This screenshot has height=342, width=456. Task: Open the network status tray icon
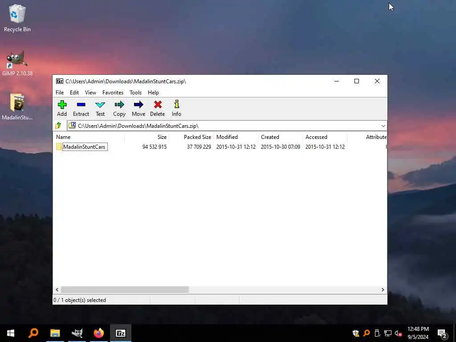tap(388, 333)
